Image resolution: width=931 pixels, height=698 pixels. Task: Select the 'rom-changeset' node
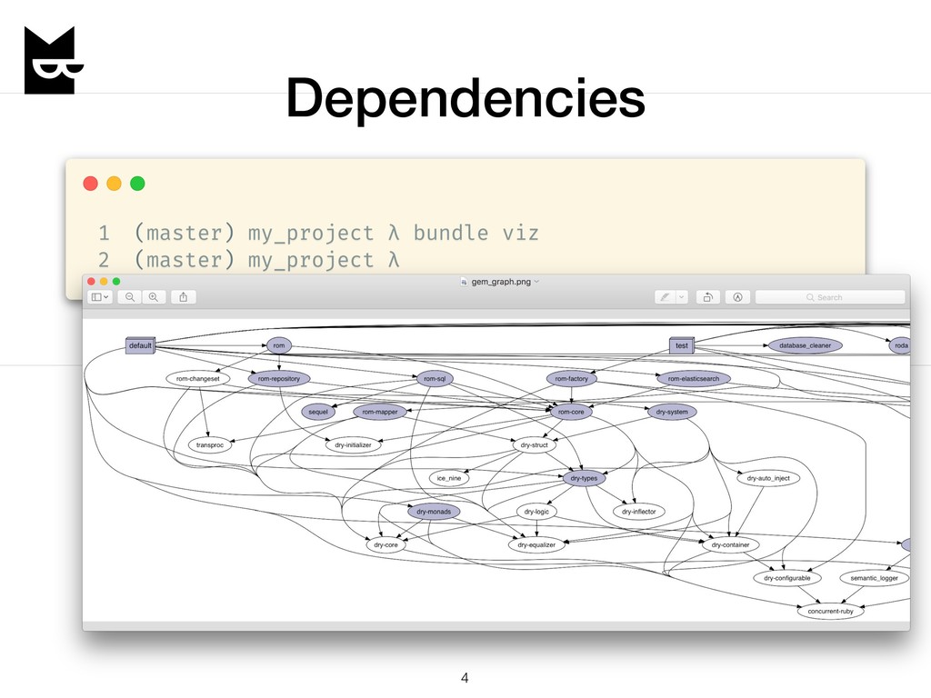click(x=197, y=379)
